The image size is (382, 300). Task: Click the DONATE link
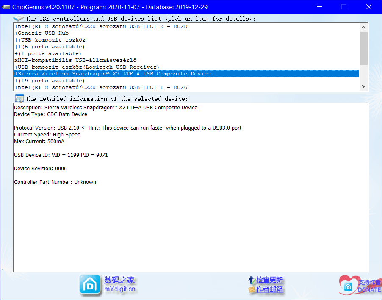(x=369, y=289)
